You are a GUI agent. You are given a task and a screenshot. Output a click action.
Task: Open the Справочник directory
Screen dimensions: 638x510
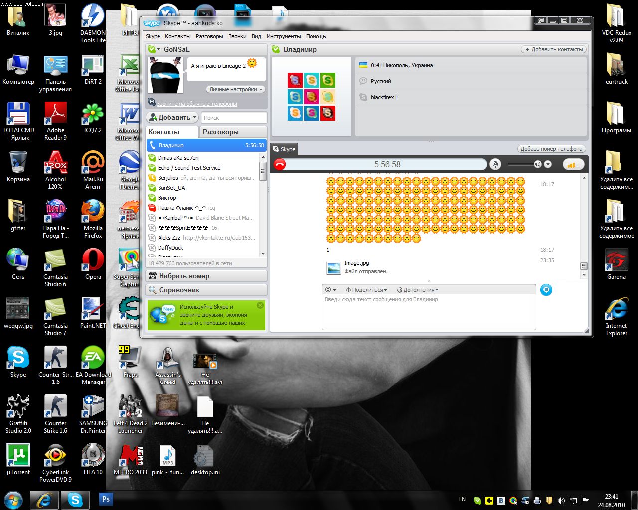coord(206,290)
